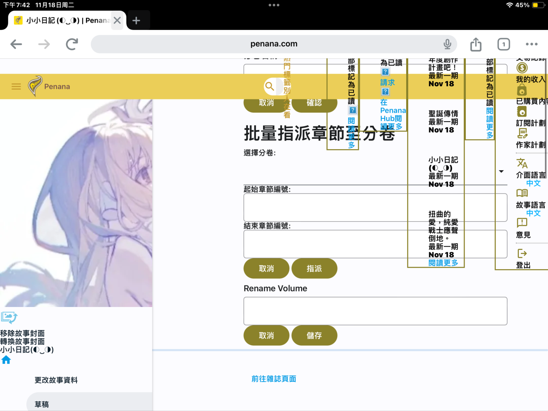Image resolution: width=548 pixels, height=411 pixels.
Task: Click the Penana brand name text
Action: pyautogui.click(x=57, y=87)
